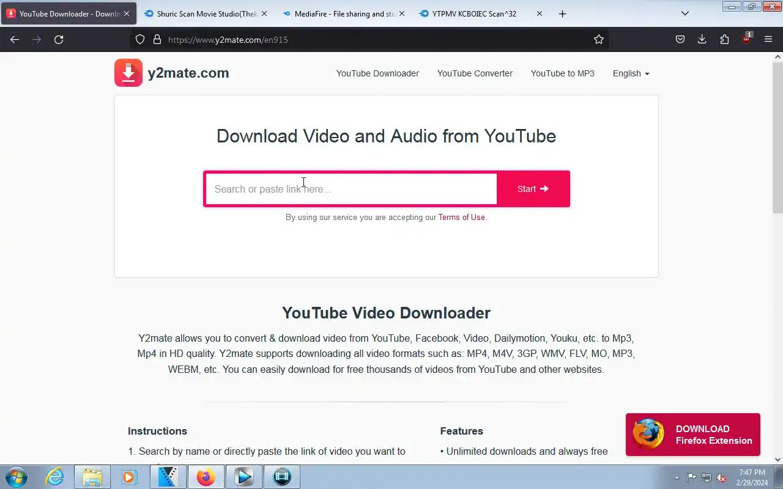Expand the English language dropdown
Image resolution: width=783 pixels, height=489 pixels.
pos(631,73)
